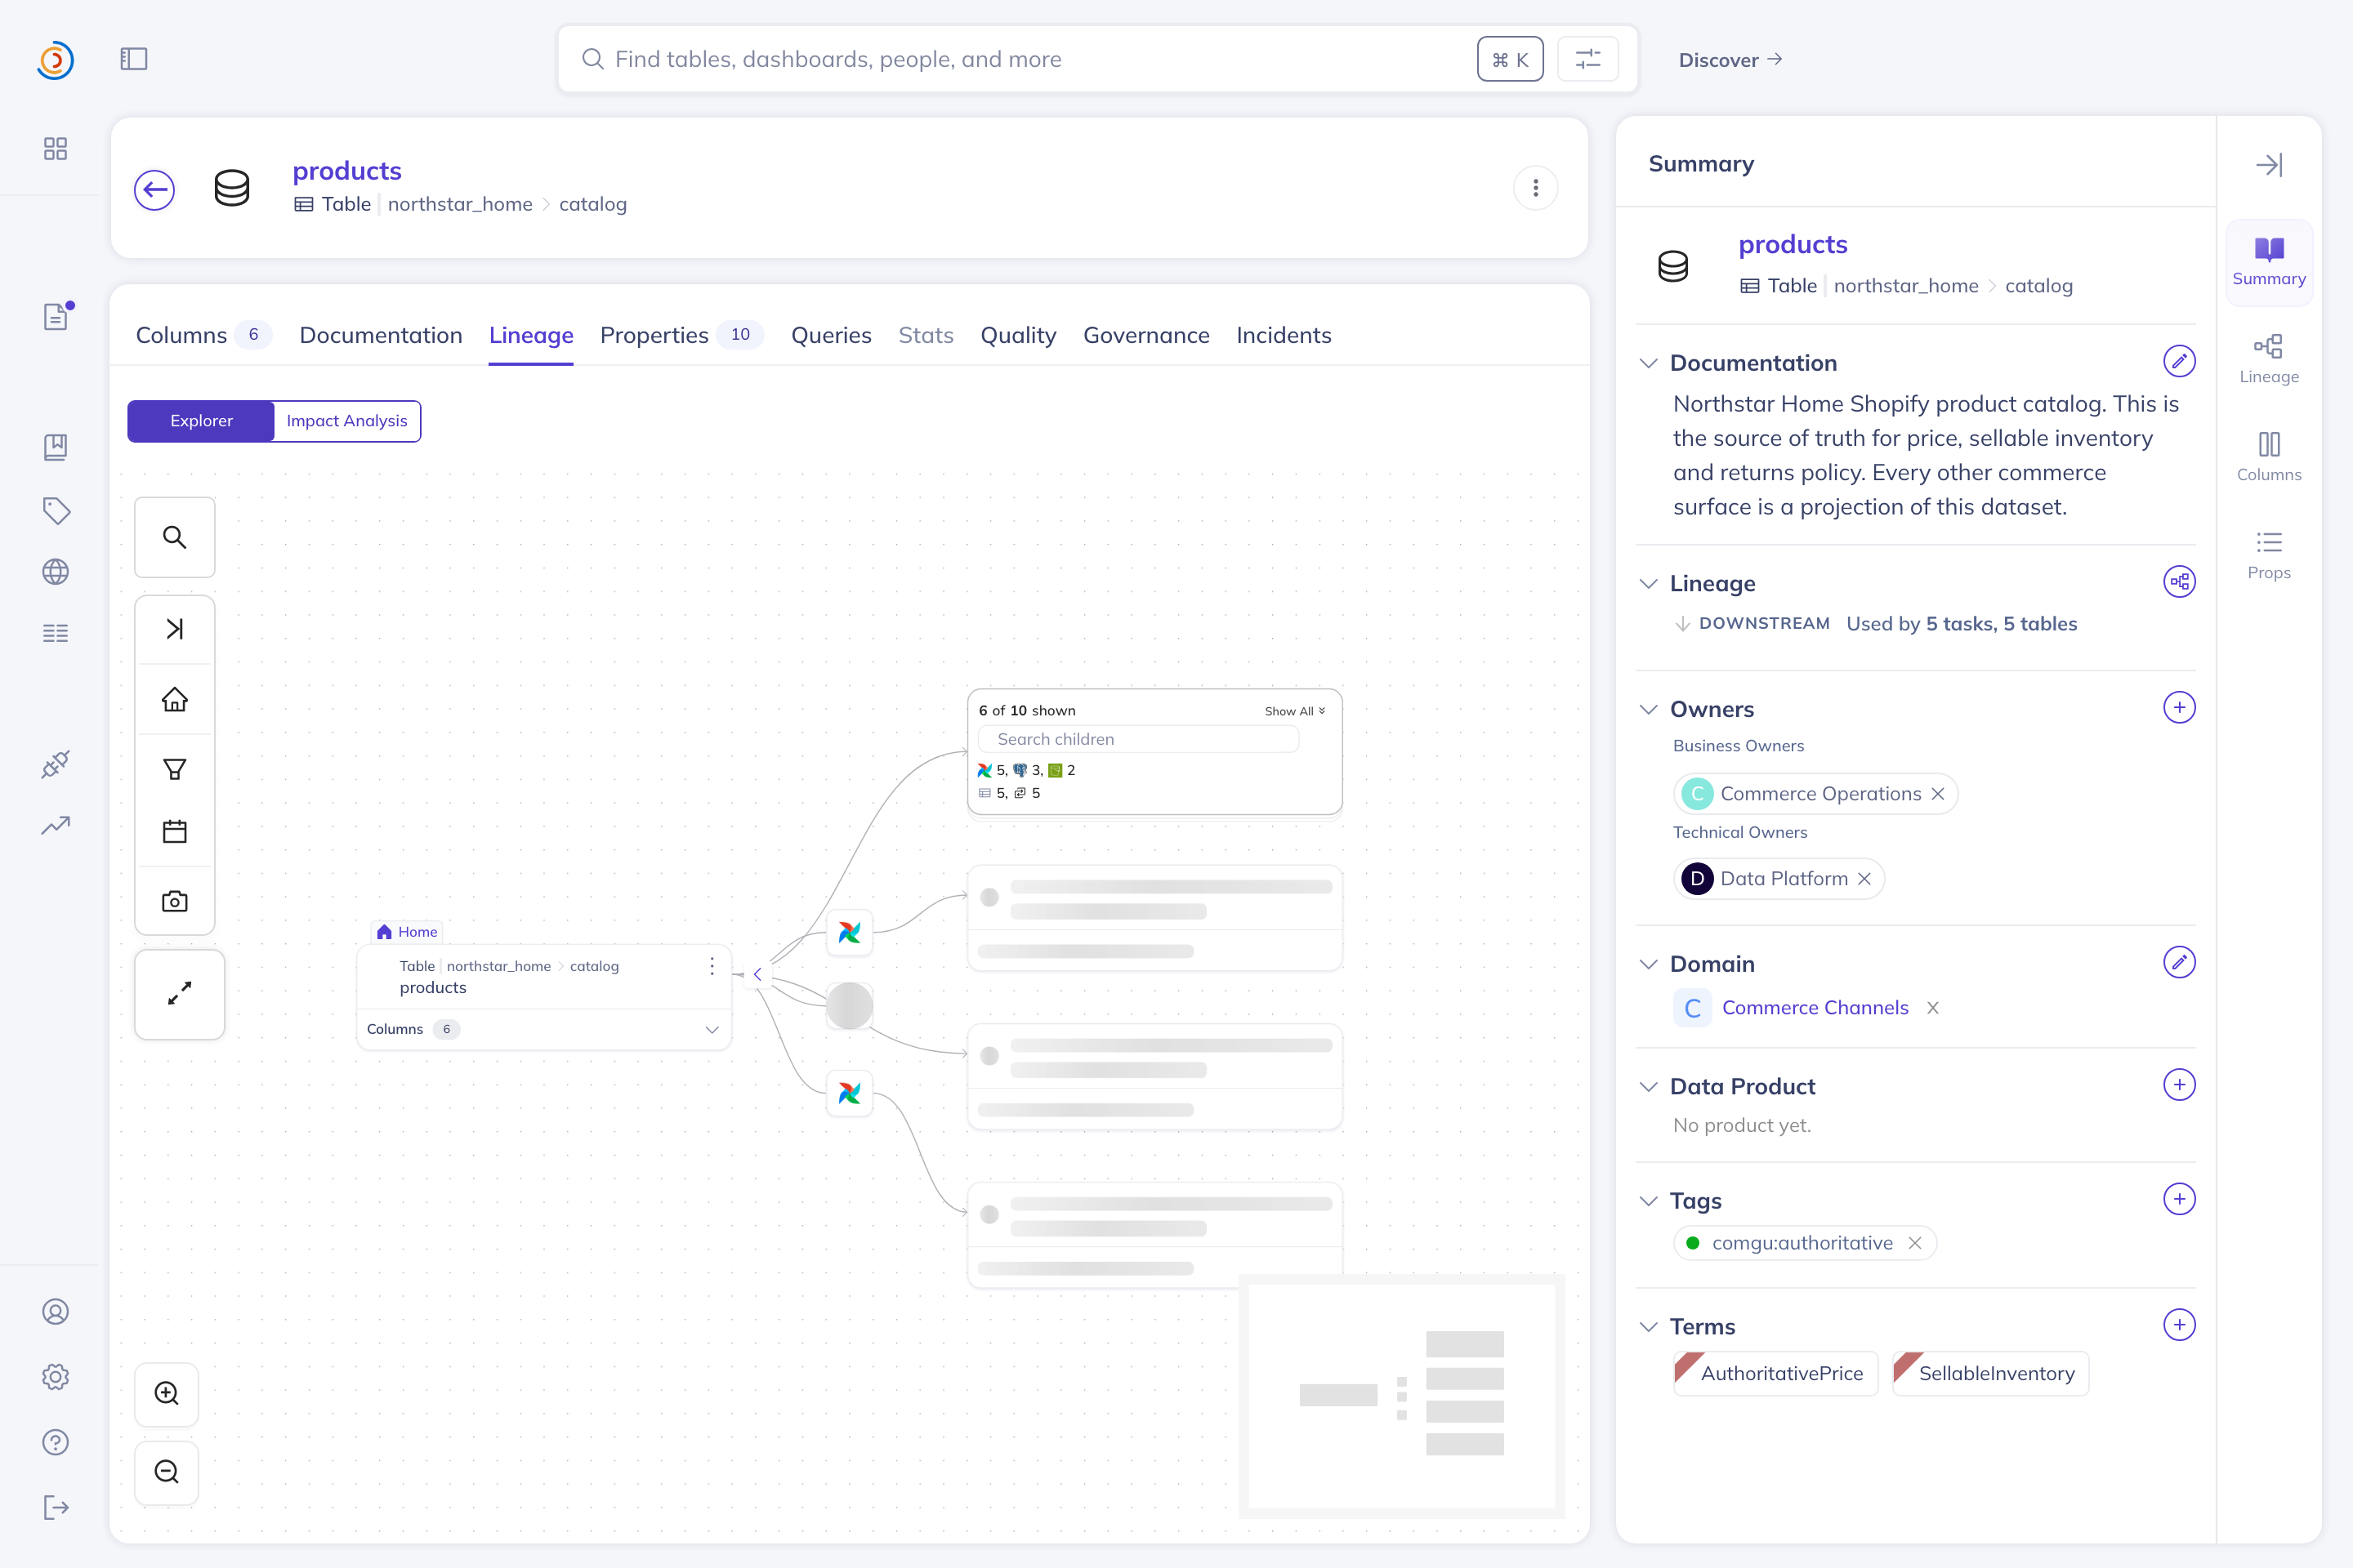Open the Governance tab
Image resolution: width=2353 pixels, height=1568 pixels.
[1145, 335]
